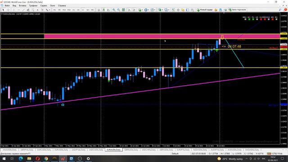288x162 pixels.
Task: Switch chart to Bar Chart type
Action: (x=99, y=10)
